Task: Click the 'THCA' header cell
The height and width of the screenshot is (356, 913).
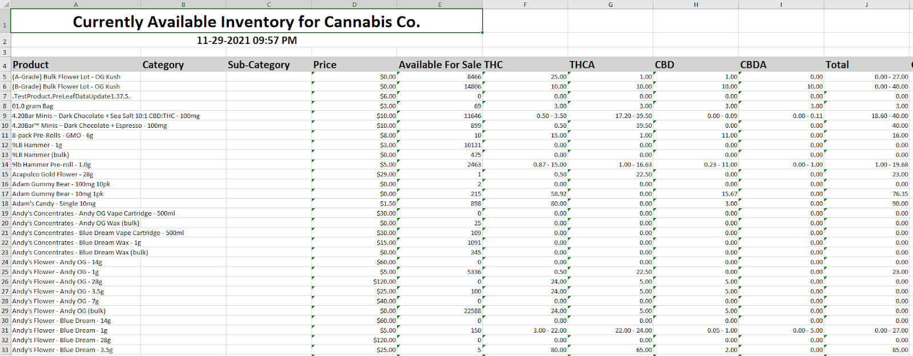Action: (611, 64)
